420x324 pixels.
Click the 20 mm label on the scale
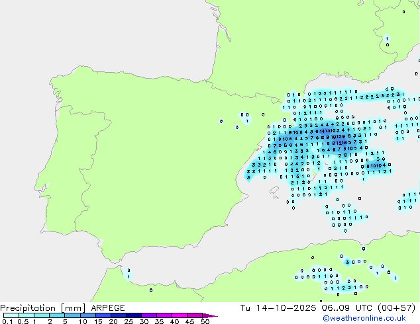(113, 321)
